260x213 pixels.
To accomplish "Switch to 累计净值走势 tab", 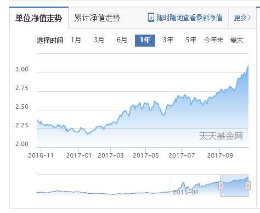I will pos(97,18).
